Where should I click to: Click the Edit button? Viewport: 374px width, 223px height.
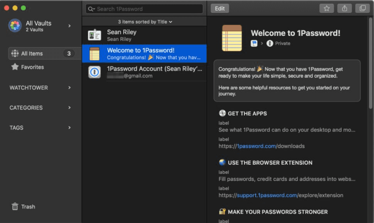(x=220, y=8)
